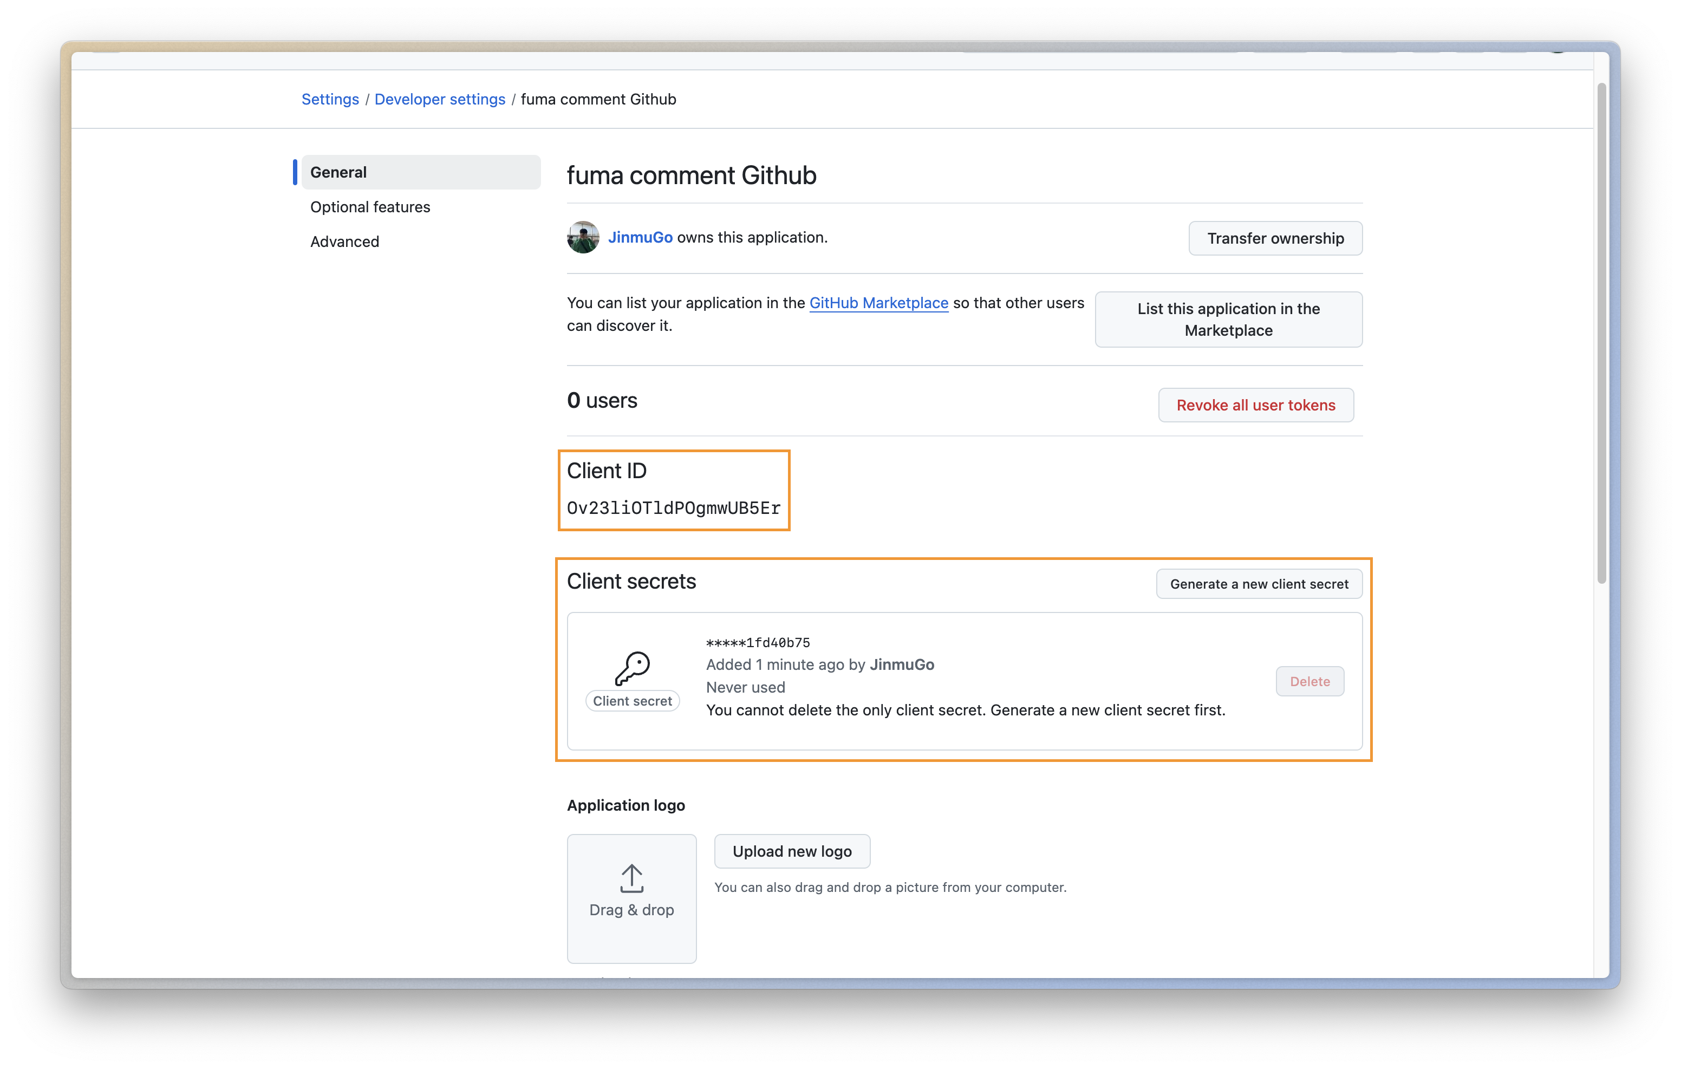
Task: Generate a new client secret
Action: click(1259, 584)
